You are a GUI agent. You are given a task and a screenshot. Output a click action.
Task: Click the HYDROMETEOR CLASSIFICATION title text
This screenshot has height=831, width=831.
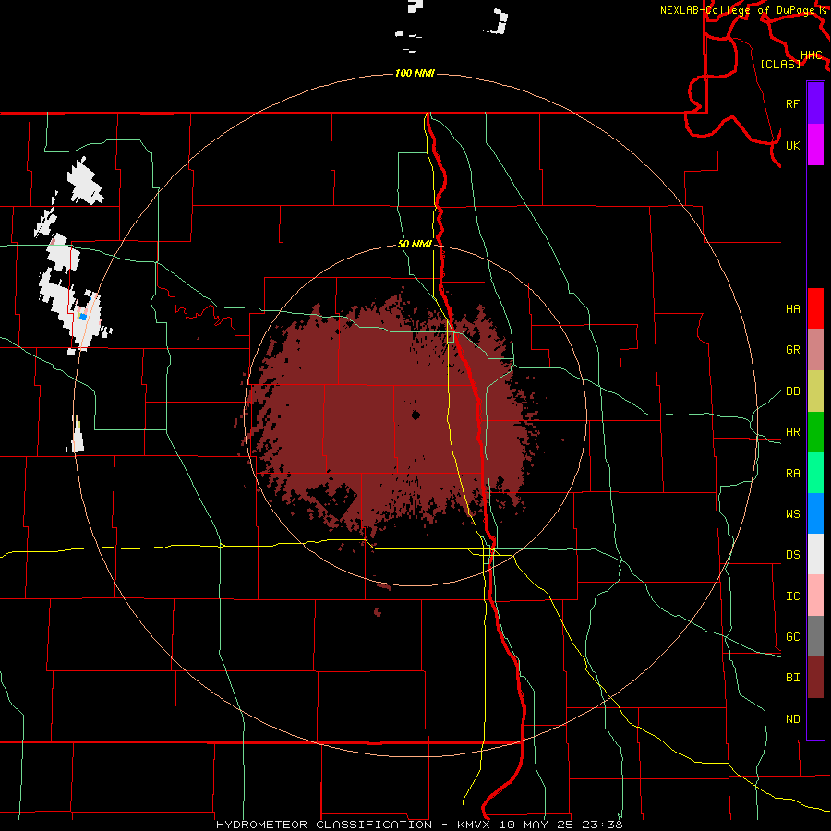(x=324, y=825)
